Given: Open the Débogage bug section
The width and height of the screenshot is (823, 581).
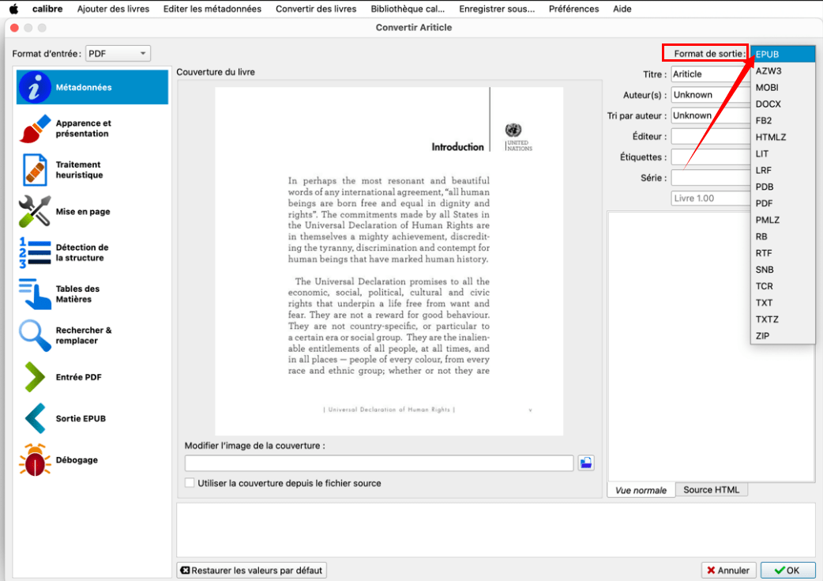Looking at the screenshot, I should pos(92,460).
